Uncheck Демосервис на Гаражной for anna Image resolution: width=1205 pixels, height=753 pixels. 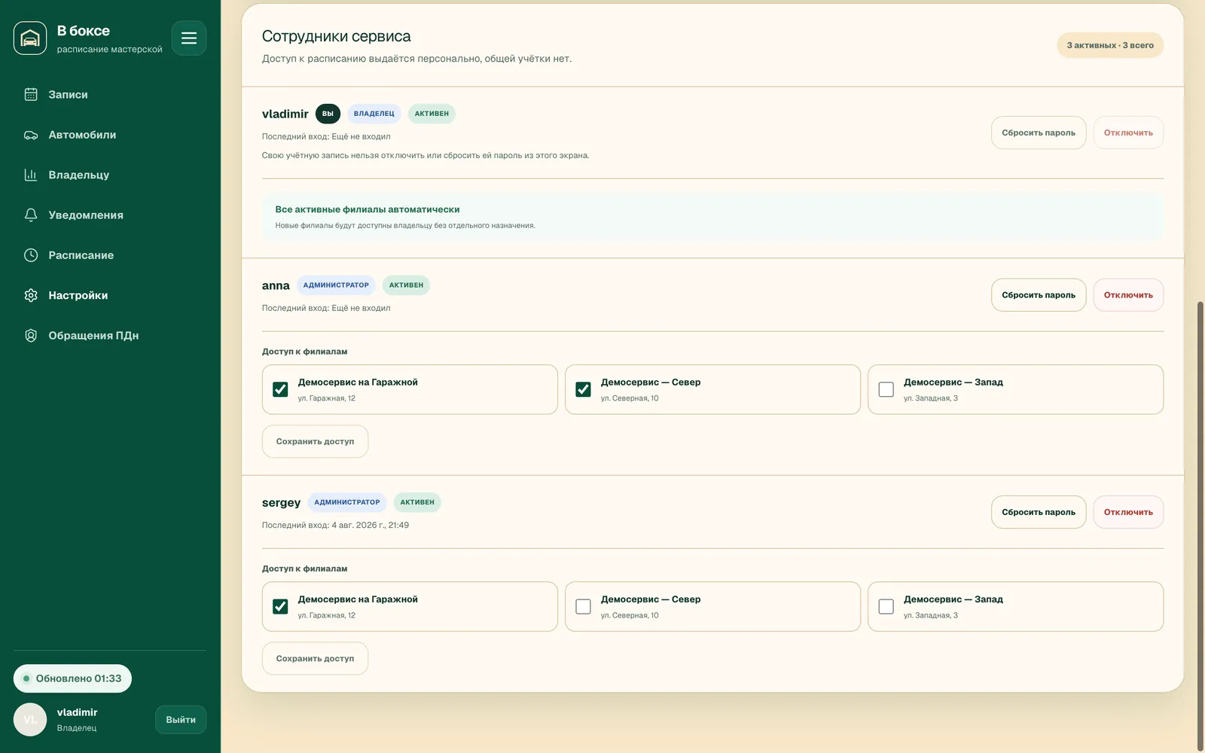pos(280,389)
